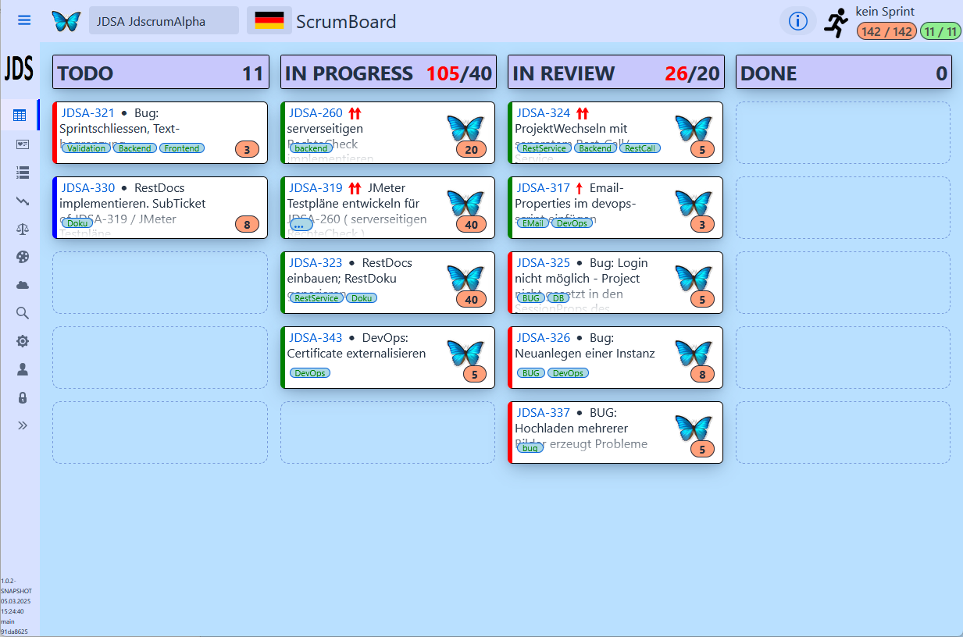963x637 pixels.
Task: Open settings via the gear icon
Action: click(22, 341)
